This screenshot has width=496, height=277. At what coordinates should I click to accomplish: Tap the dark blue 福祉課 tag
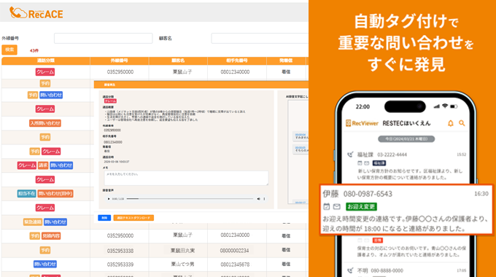click(x=379, y=163)
